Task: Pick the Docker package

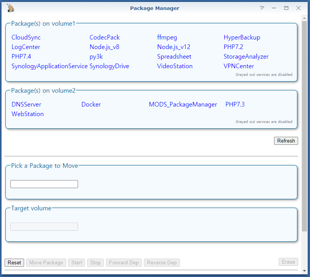Action: pos(91,105)
